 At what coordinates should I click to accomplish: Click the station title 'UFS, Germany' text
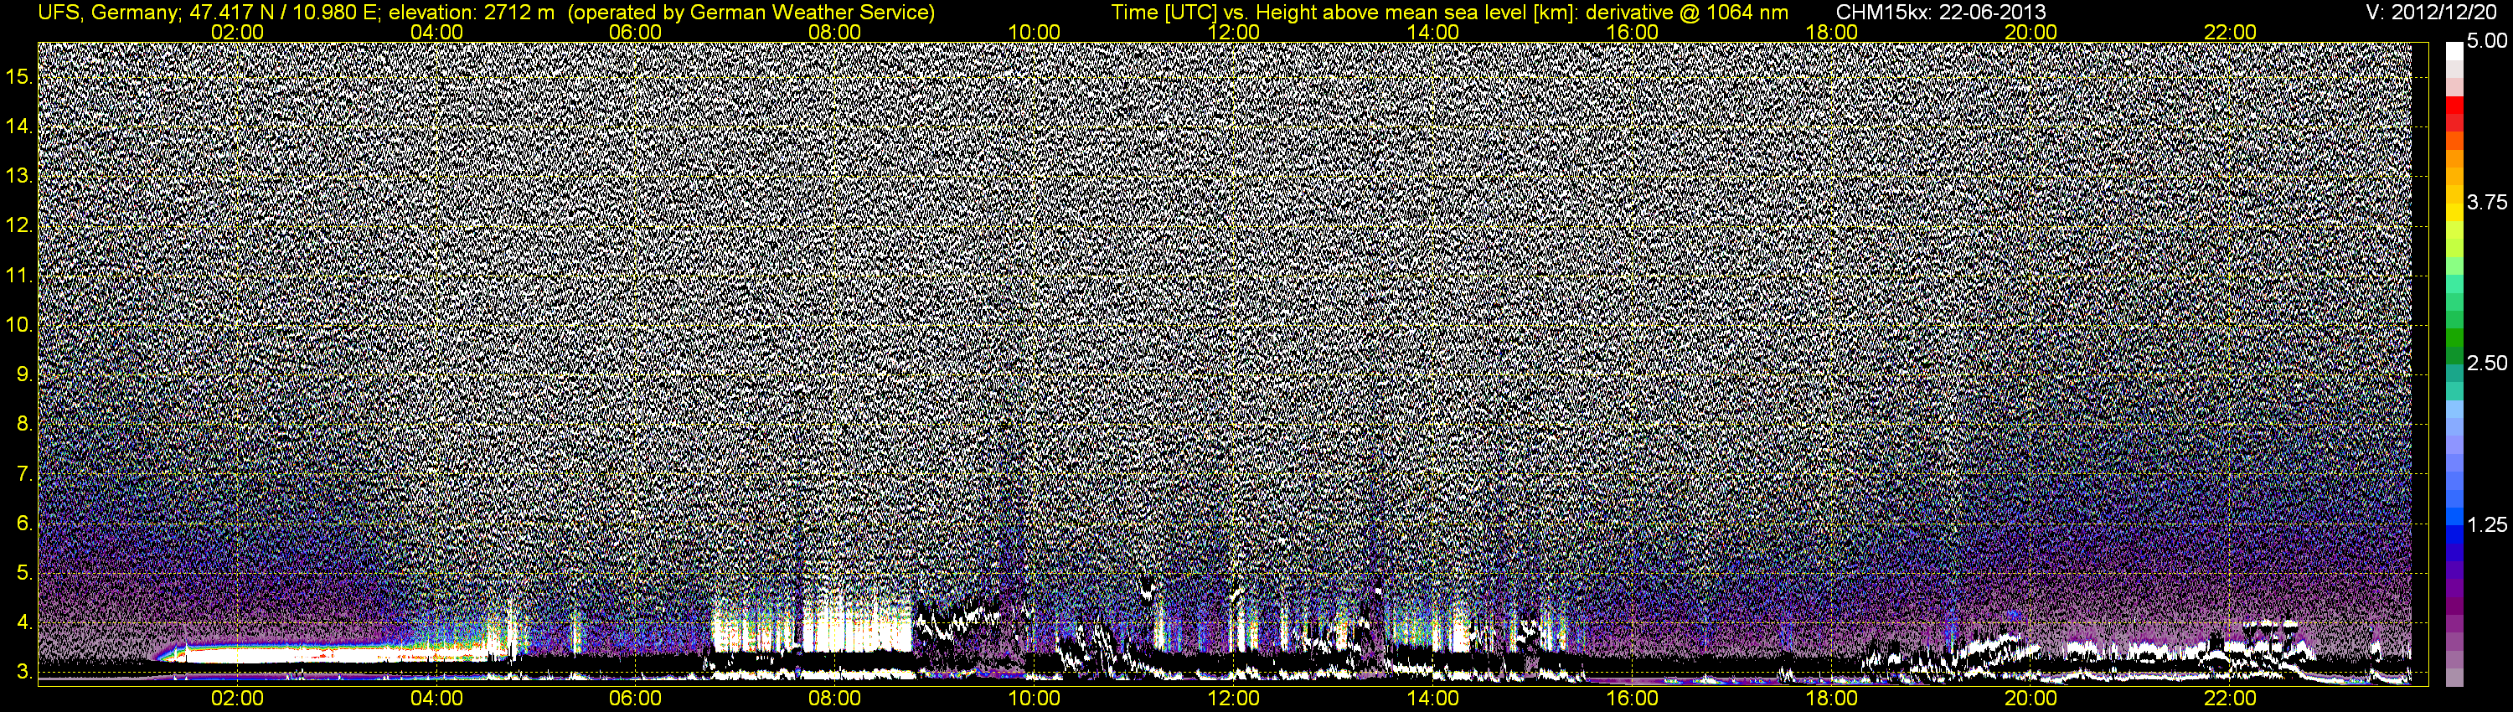108,13
